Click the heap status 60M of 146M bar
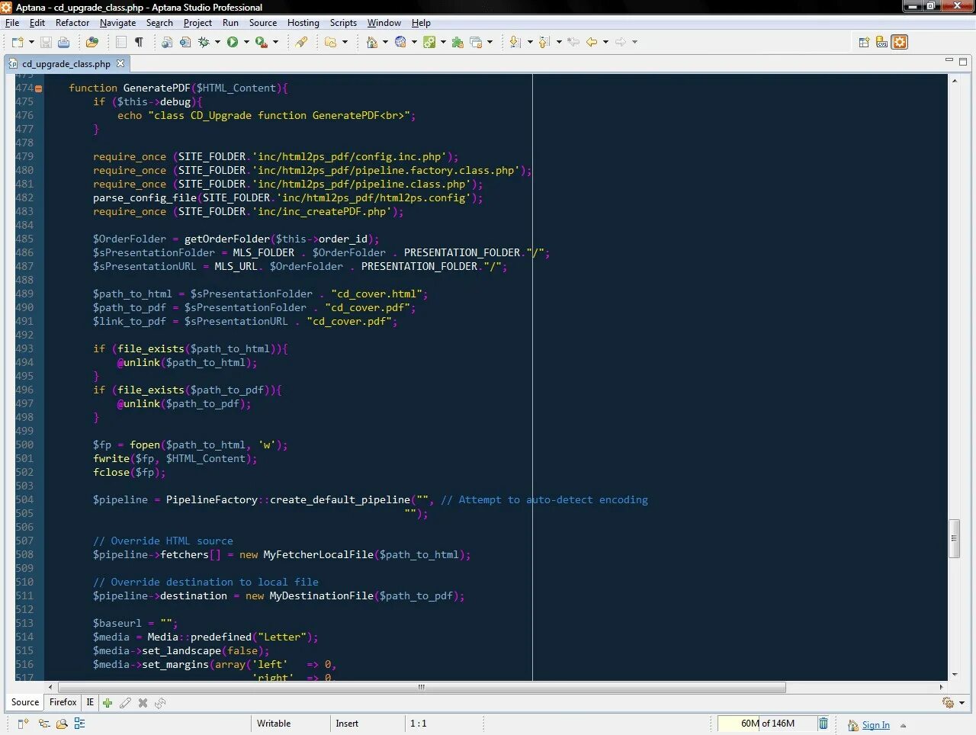The width and height of the screenshot is (976, 735). [767, 724]
